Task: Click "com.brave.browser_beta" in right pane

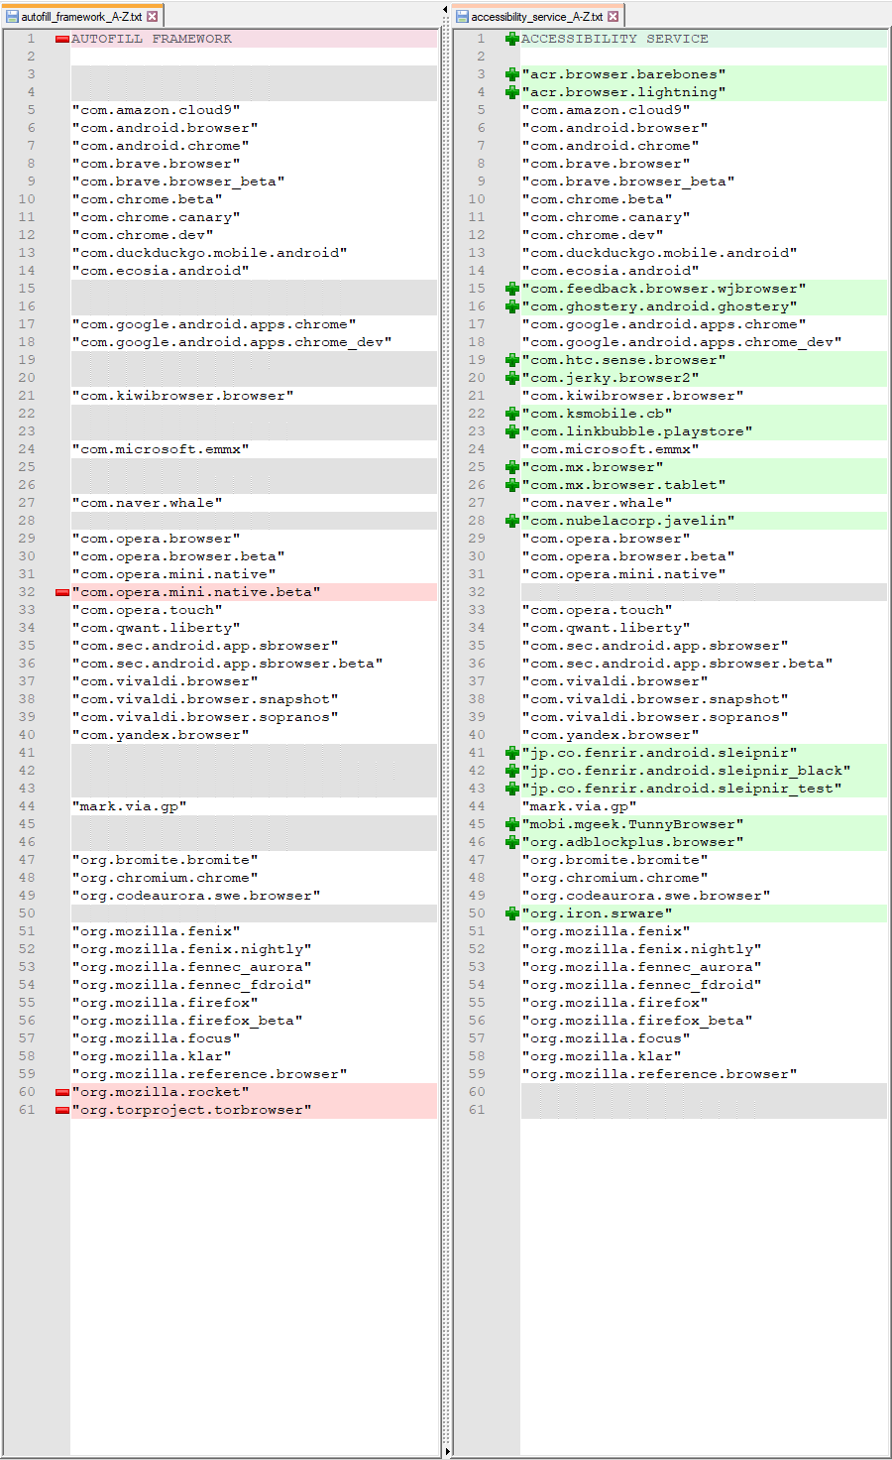Action: [x=628, y=182]
